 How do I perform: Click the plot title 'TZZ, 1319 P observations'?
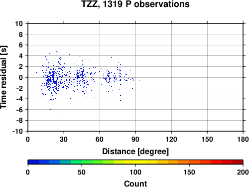click(135, 4)
